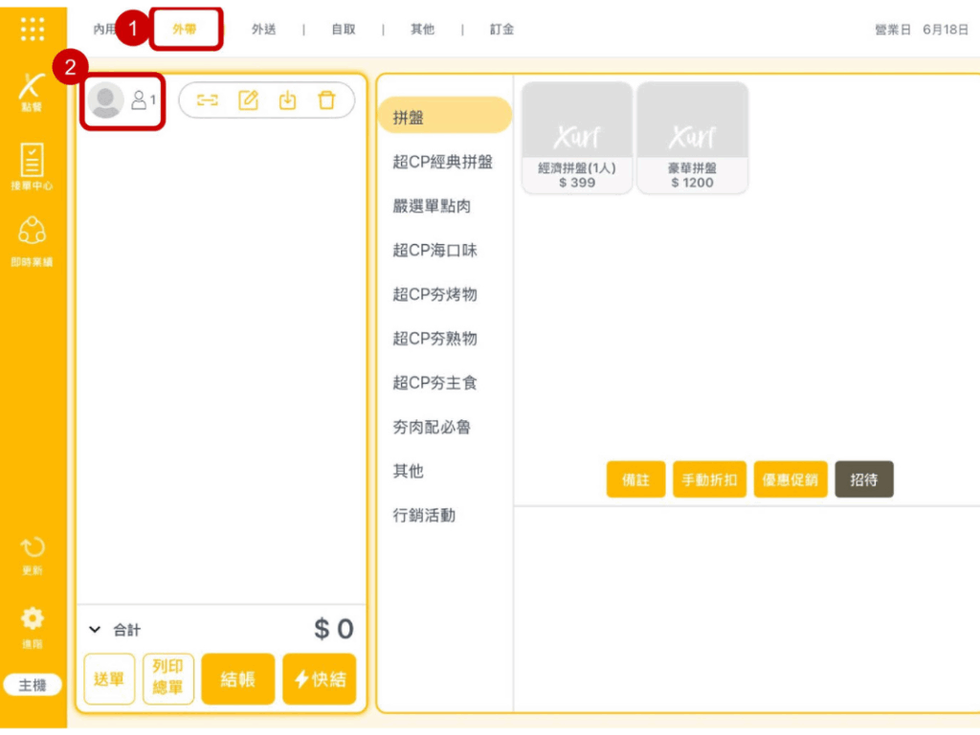This screenshot has width=980, height=735.
Task: Open the app grid menu icon
Action: click(33, 29)
